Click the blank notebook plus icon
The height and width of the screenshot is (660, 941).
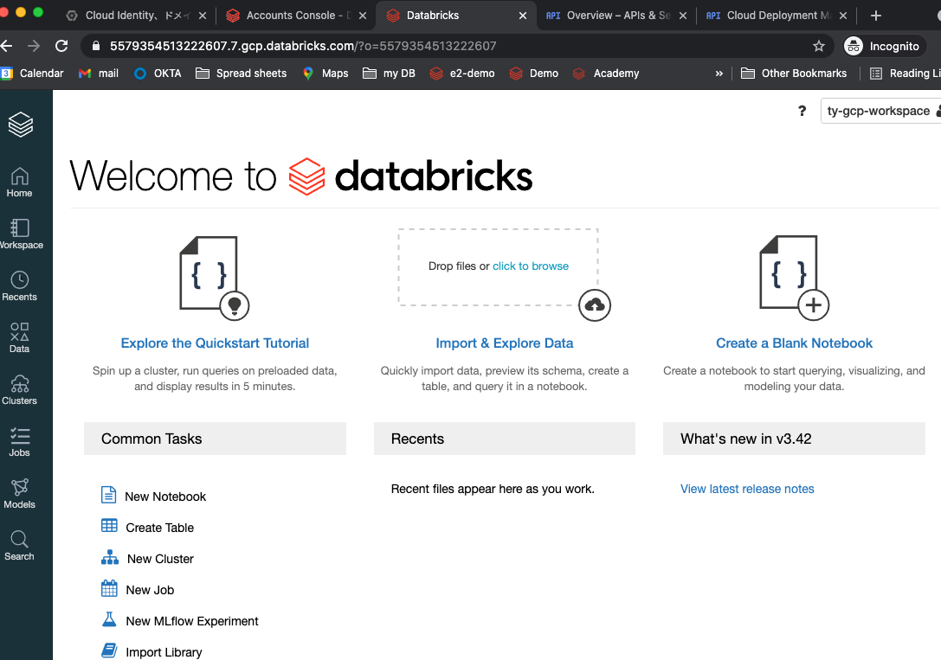813,305
